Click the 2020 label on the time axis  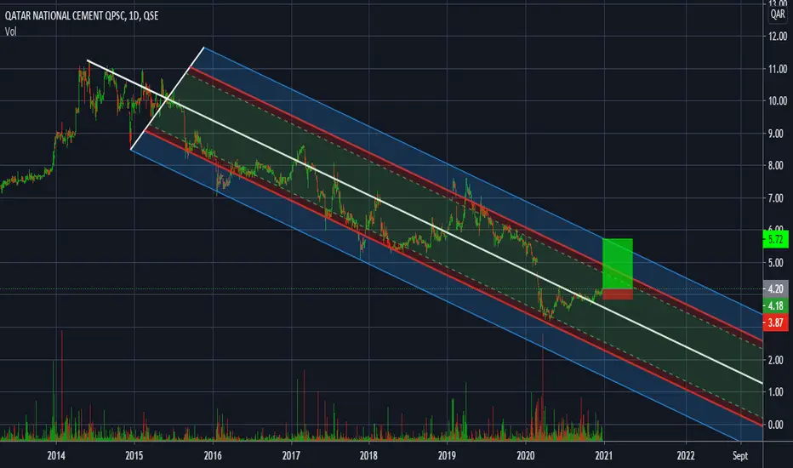point(526,455)
